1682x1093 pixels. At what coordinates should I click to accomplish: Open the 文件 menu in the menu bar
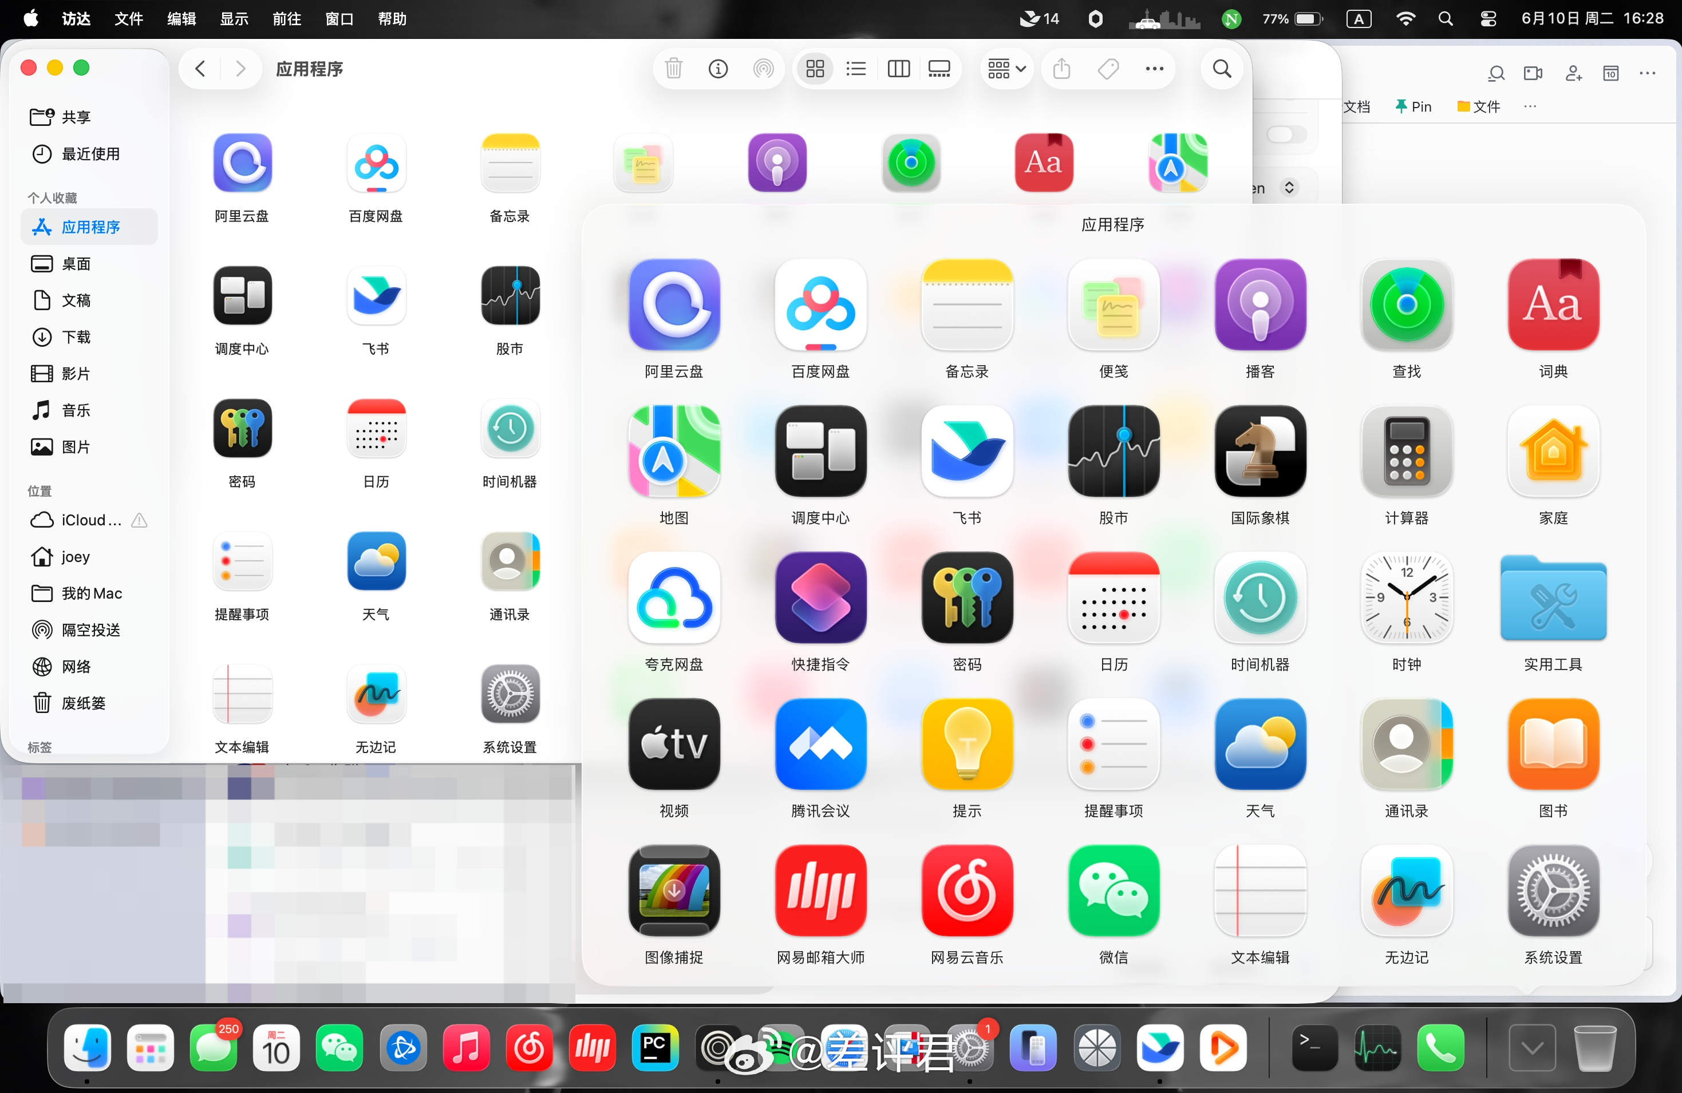tap(128, 18)
